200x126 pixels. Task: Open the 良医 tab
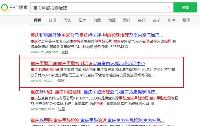click(97, 20)
